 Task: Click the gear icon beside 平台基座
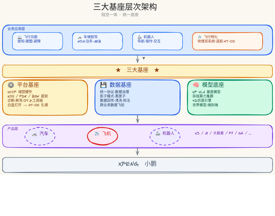(x=11, y=85)
